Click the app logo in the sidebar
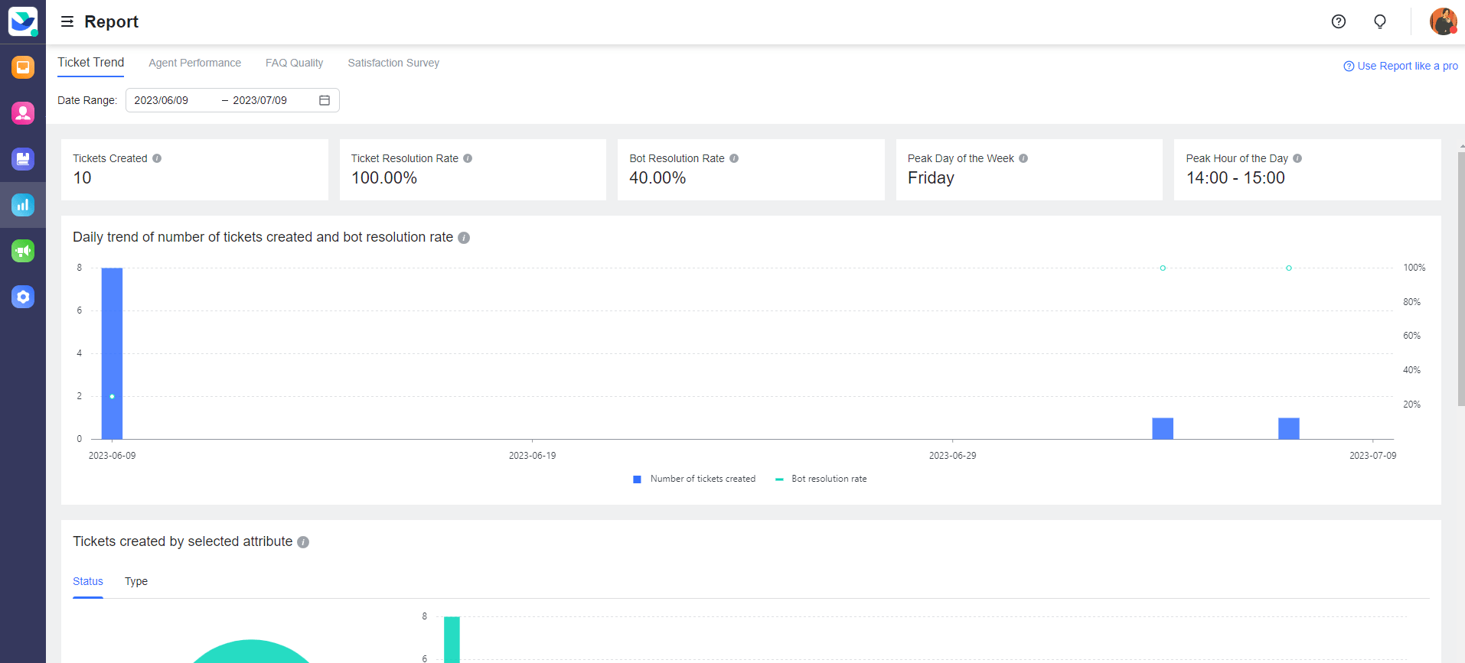Image resolution: width=1465 pixels, height=663 pixels. 23,21
